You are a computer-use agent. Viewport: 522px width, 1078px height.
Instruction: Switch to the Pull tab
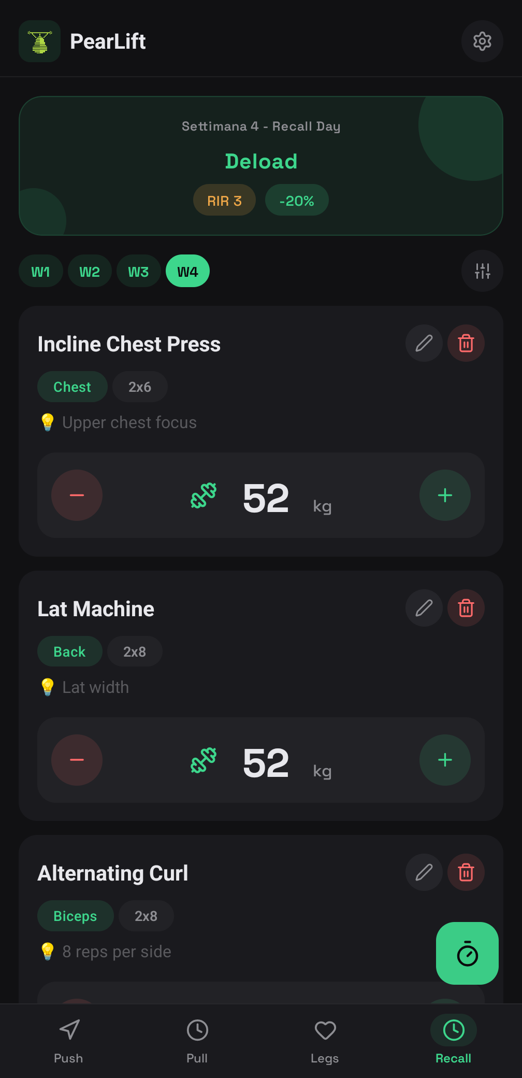pos(197,1041)
